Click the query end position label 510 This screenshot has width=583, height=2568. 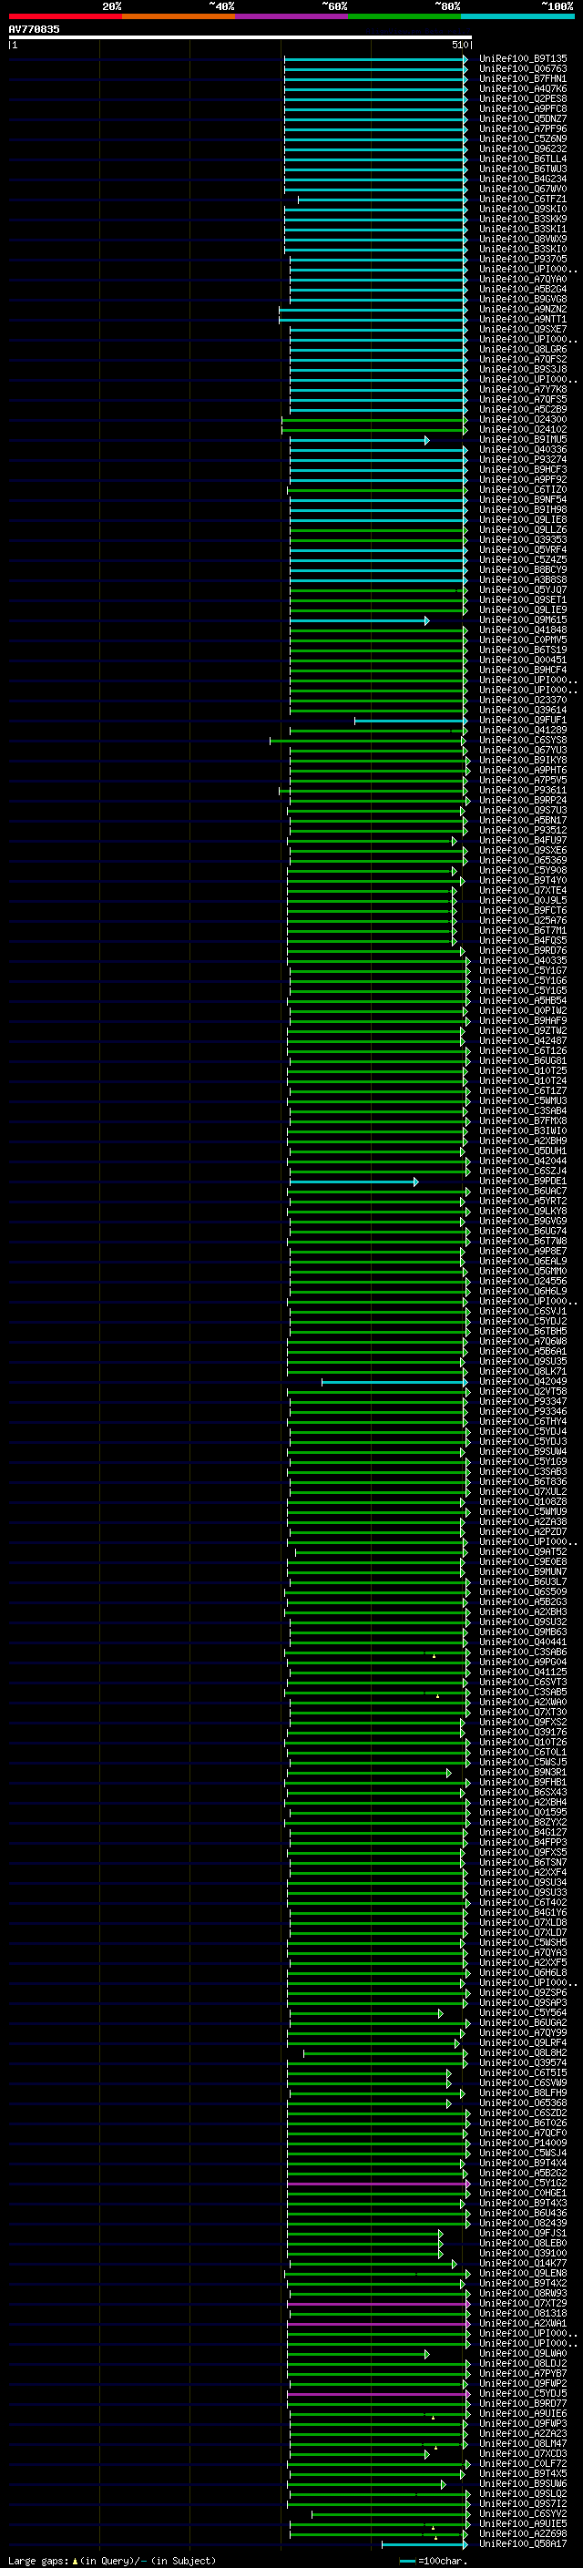pyautogui.click(x=459, y=45)
